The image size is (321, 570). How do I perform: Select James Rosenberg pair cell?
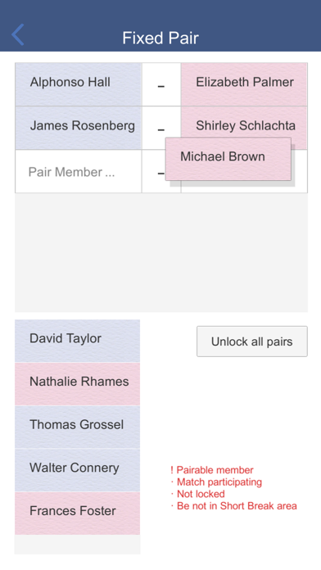(x=78, y=128)
